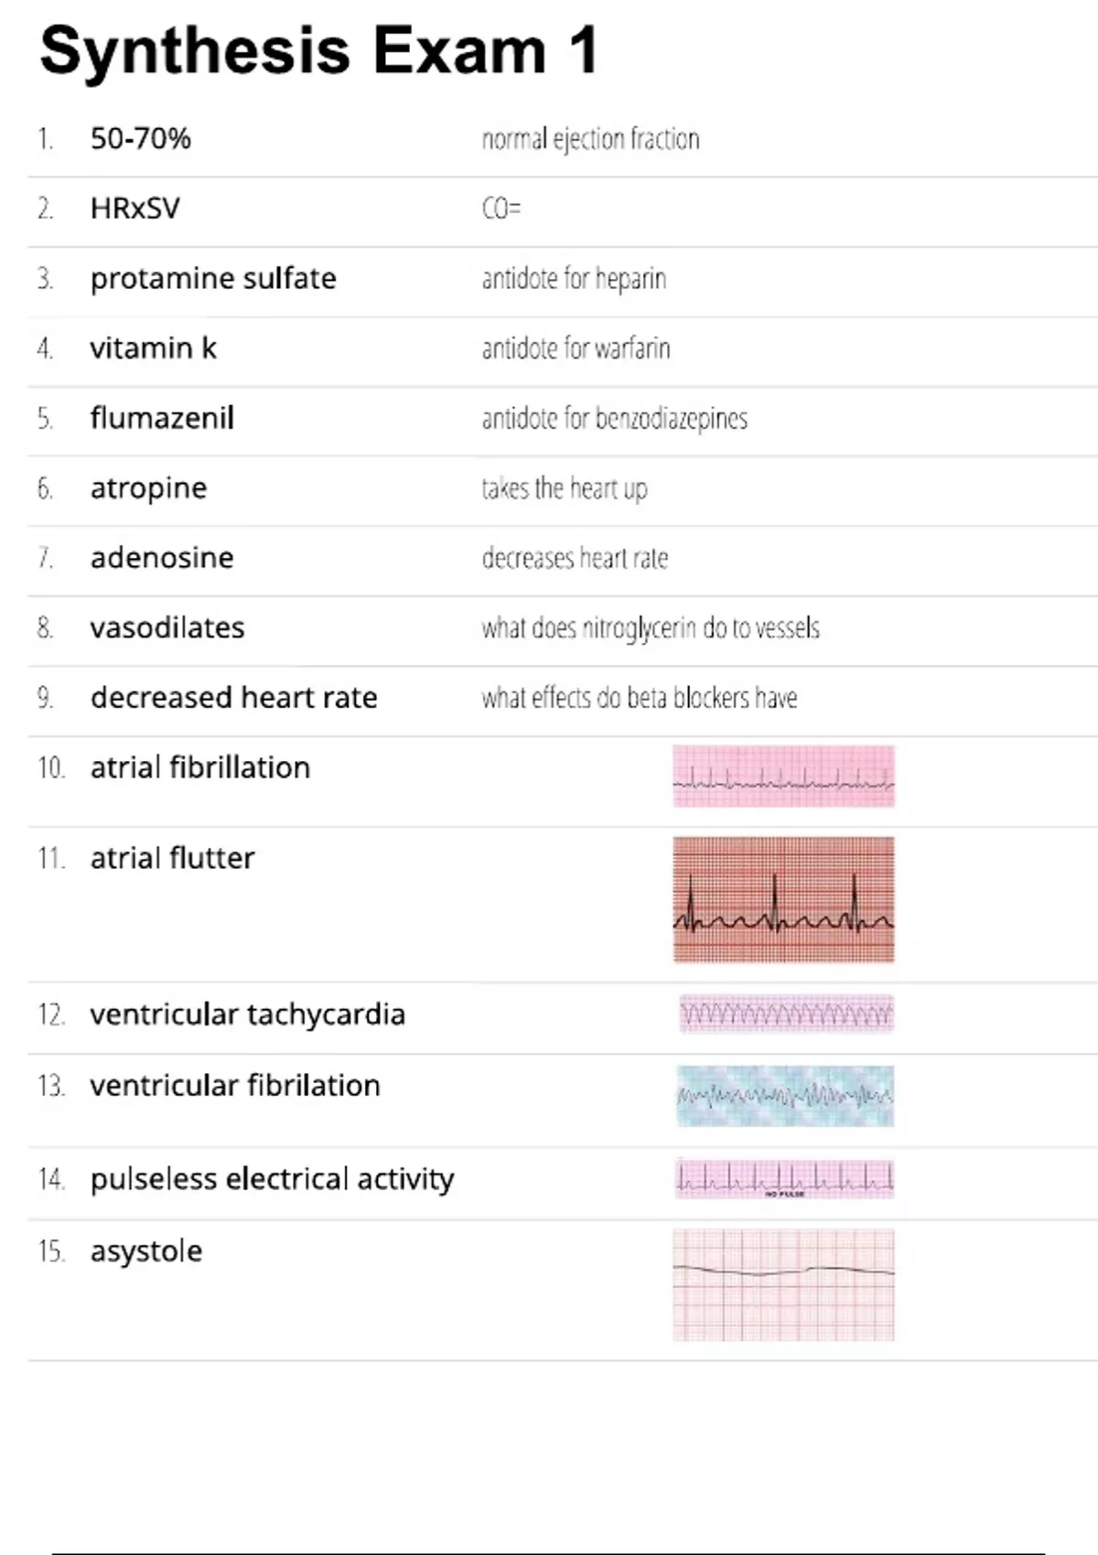Select the 50-70% term
This screenshot has width=1098, height=1555.
(141, 139)
